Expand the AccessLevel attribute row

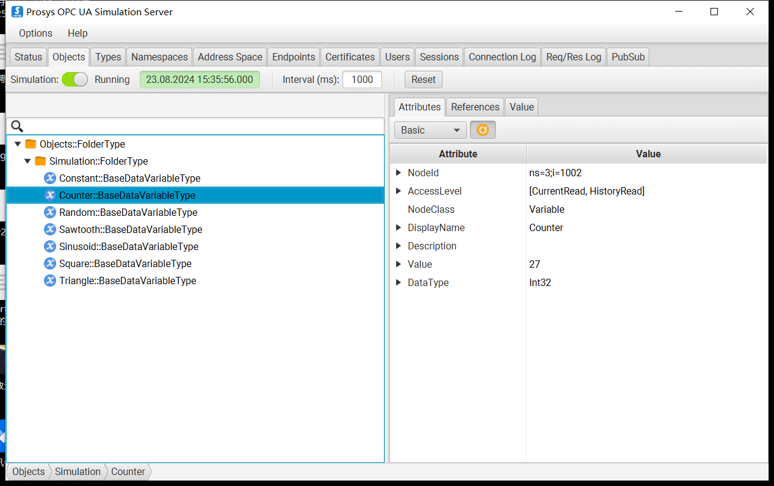(x=399, y=191)
